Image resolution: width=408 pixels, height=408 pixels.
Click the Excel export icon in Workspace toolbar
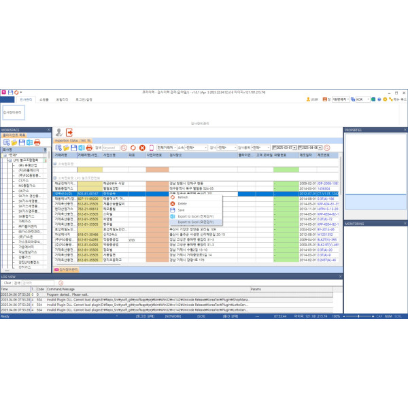tap(30, 142)
